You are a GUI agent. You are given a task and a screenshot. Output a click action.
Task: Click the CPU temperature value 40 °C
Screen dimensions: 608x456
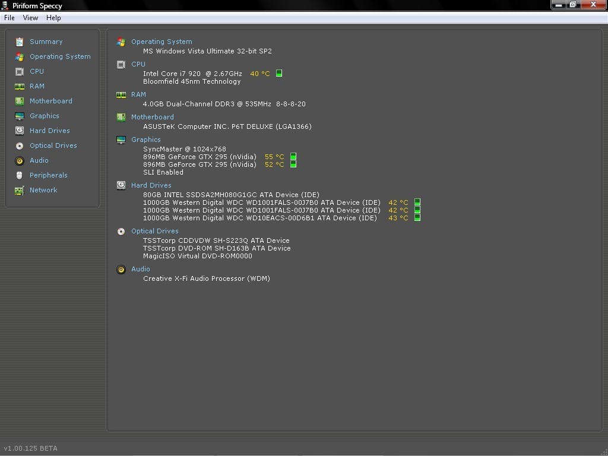[260, 74]
